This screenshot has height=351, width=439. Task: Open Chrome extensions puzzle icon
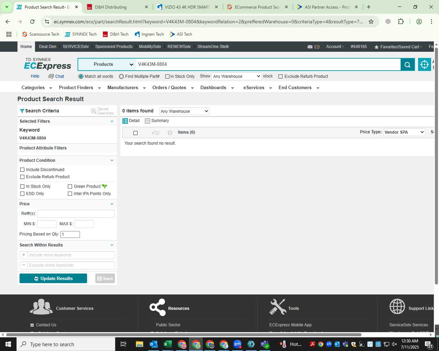point(401,22)
